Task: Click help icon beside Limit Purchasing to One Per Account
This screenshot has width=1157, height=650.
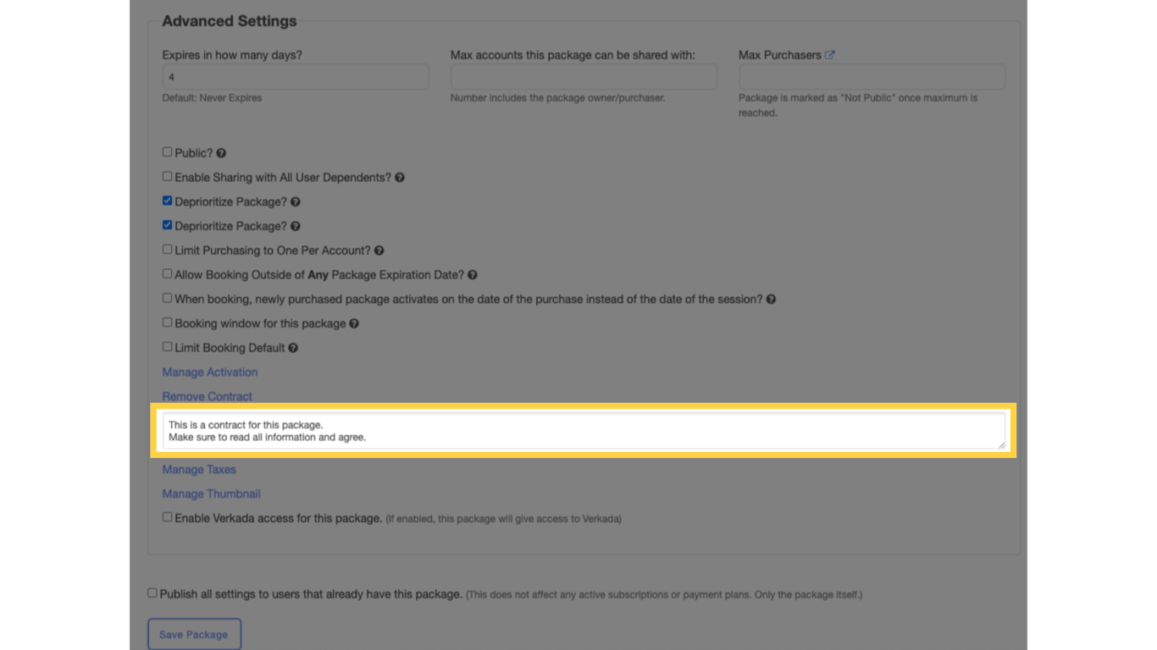Action: coord(379,251)
